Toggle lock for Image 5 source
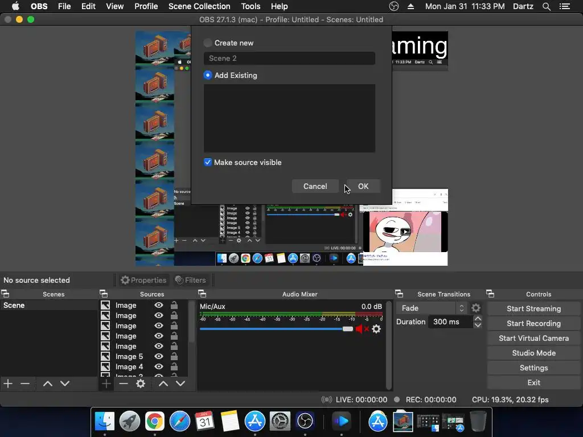This screenshot has width=583, height=437. (x=174, y=356)
